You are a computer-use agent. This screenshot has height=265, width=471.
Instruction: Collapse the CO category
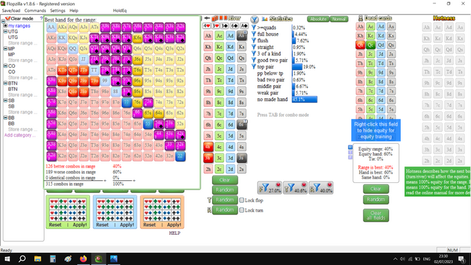(x=5, y=66)
